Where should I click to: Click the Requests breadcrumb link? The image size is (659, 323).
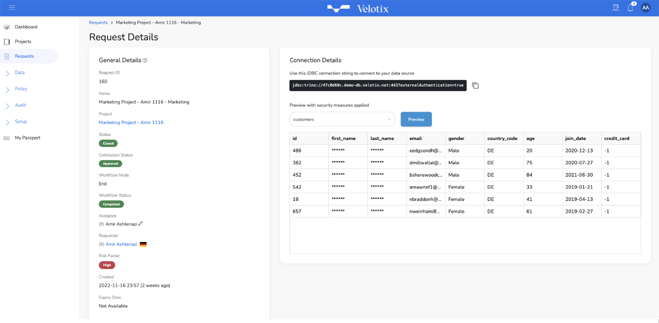point(98,22)
